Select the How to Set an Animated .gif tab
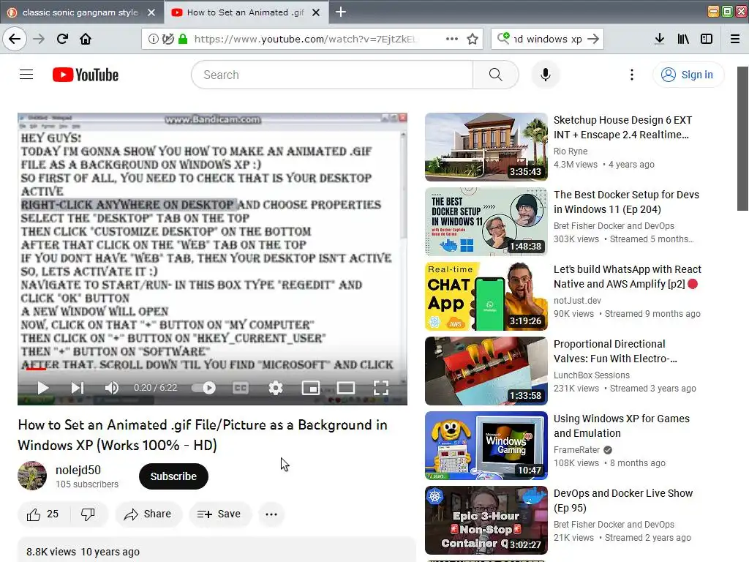This screenshot has height=562, width=749. click(245, 12)
